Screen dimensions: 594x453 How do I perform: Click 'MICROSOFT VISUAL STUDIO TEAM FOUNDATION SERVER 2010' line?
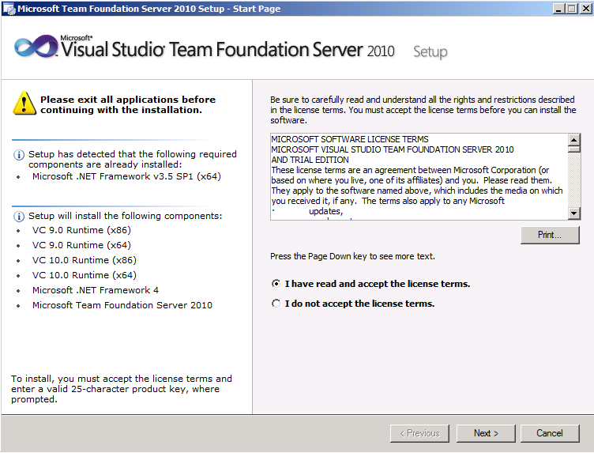(x=393, y=149)
